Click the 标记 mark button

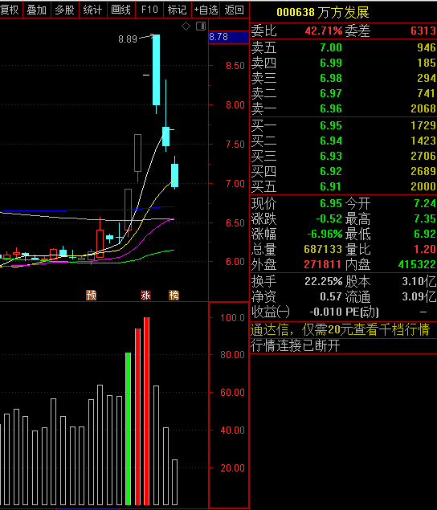[178, 10]
